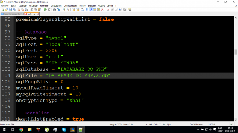Viewport: 238px width, 133px height.
Task: Save the recorded macro icon
Action: [x=124, y=9]
